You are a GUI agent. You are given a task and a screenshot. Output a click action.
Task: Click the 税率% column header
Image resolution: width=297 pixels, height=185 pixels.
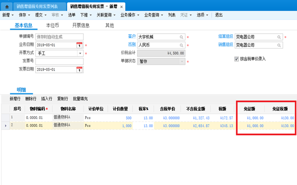(x=143, y=109)
